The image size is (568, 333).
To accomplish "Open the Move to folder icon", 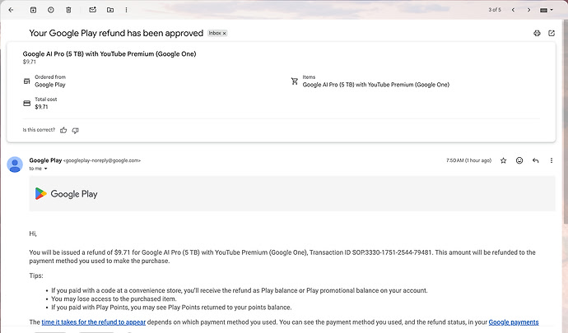I will click(110, 10).
